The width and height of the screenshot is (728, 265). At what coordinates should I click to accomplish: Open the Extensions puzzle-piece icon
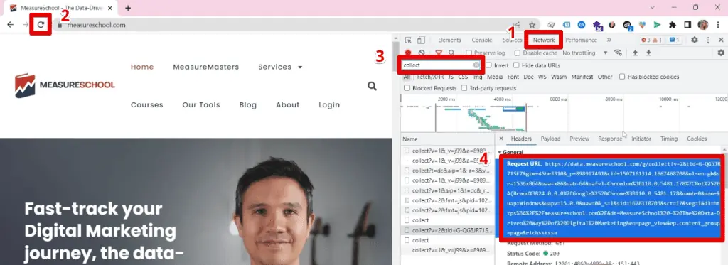[x=672, y=25]
